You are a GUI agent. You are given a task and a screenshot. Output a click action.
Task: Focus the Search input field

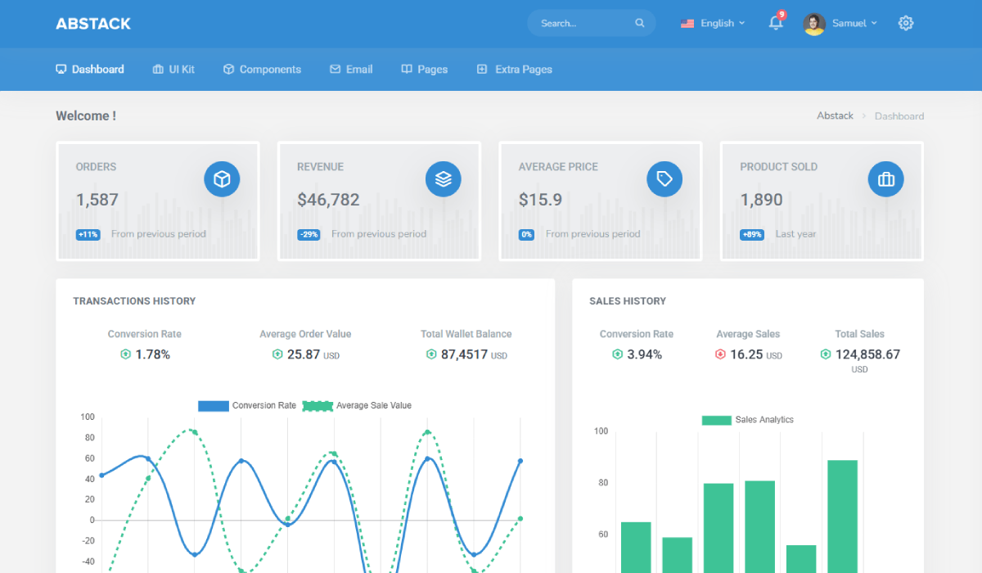pyautogui.click(x=592, y=23)
